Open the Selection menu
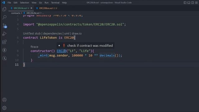The height and width of the screenshot is (112, 199). 25,2
